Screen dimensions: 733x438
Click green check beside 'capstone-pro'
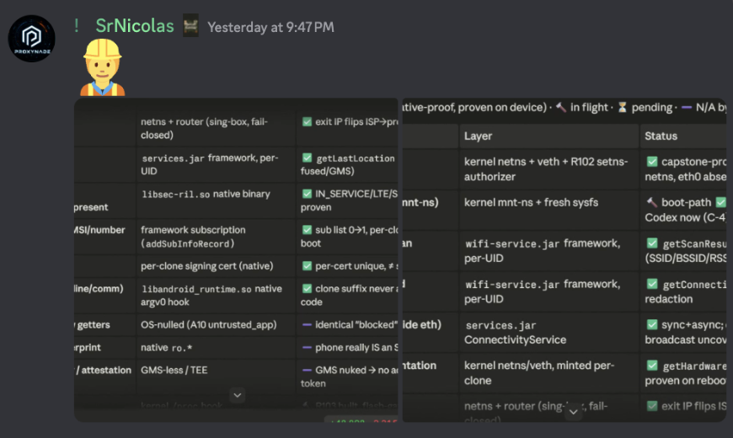(652, 162)
